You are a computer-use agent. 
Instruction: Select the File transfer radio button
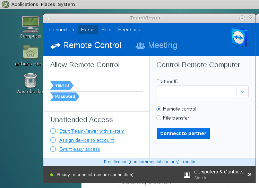click(x=159, y=118)
